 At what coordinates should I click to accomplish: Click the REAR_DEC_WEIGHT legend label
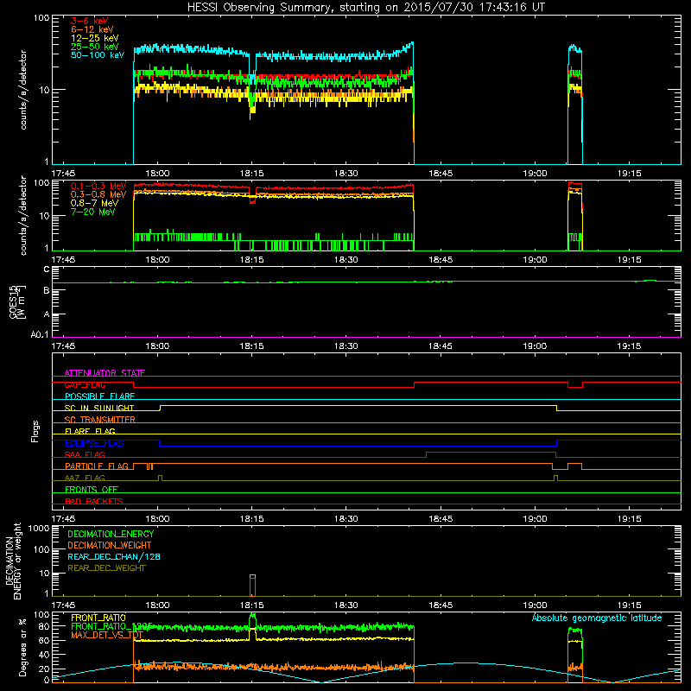(x=106, y=568)
